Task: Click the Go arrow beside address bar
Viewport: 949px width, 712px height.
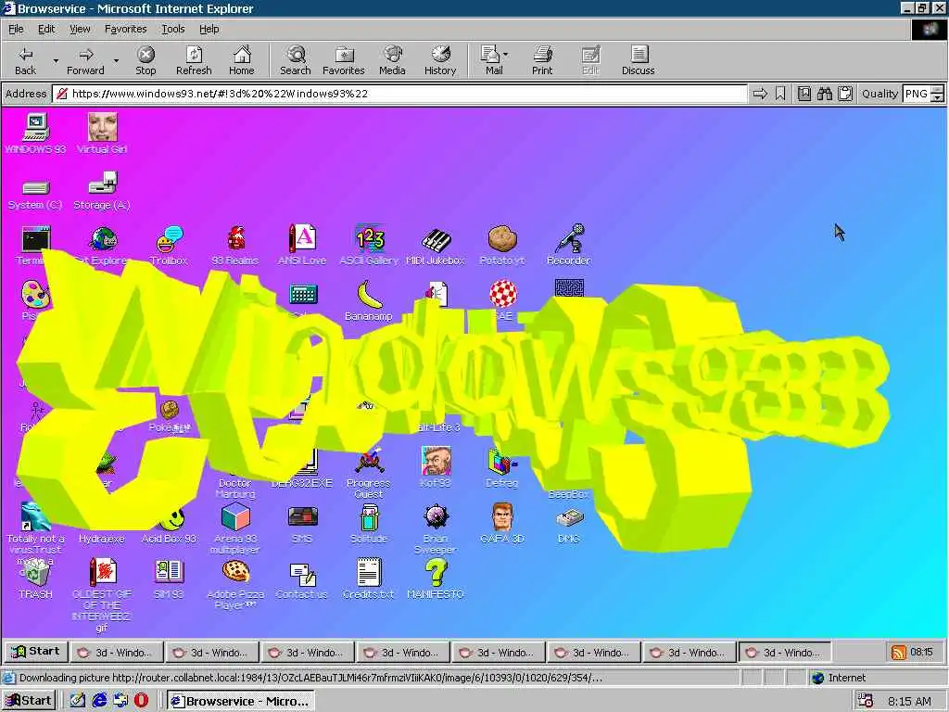Action: pos(760,94)
